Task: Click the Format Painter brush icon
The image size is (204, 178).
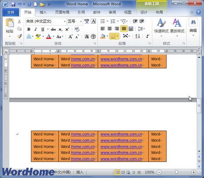Action: click(20, 36)
